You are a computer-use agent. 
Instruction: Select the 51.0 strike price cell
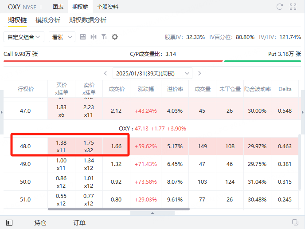click(25, 199)
